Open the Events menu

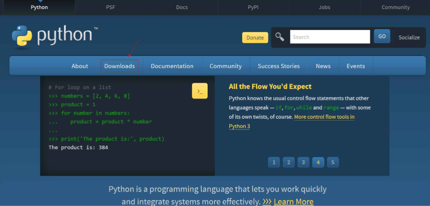(x=356, y=66)
